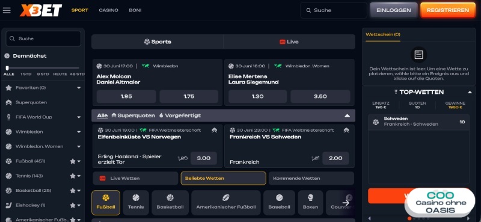Open the hamburger menu icon
This screenshot has height=222, width=481.
[x=7, y=10]
